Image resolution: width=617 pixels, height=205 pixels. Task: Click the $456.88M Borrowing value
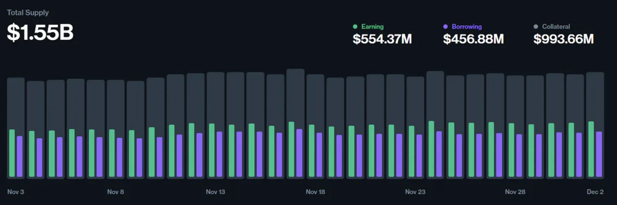[x=473, y=39]
